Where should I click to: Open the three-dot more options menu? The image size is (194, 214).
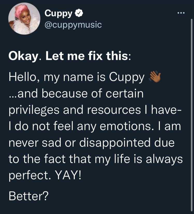tap(181, 13)
